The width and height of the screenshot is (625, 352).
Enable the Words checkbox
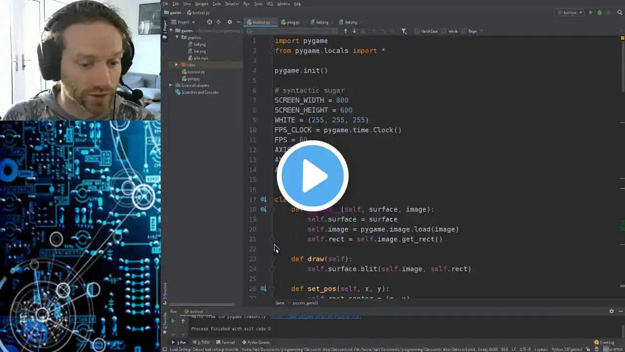click(444, 31)
